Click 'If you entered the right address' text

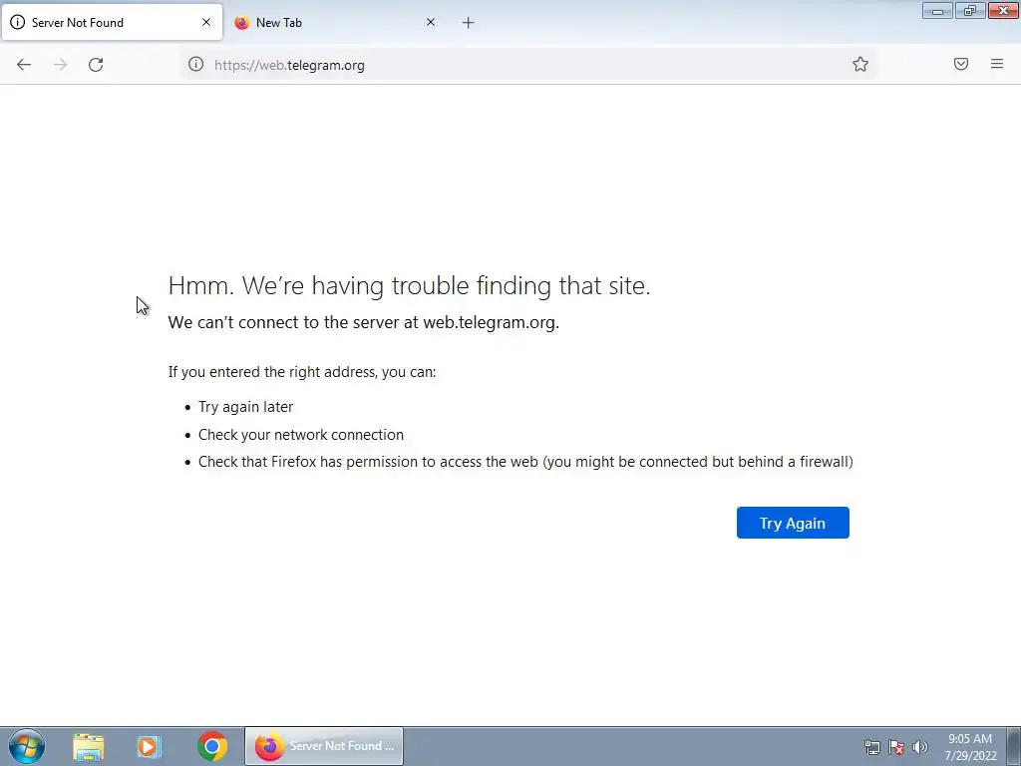(x=302, y=372)
